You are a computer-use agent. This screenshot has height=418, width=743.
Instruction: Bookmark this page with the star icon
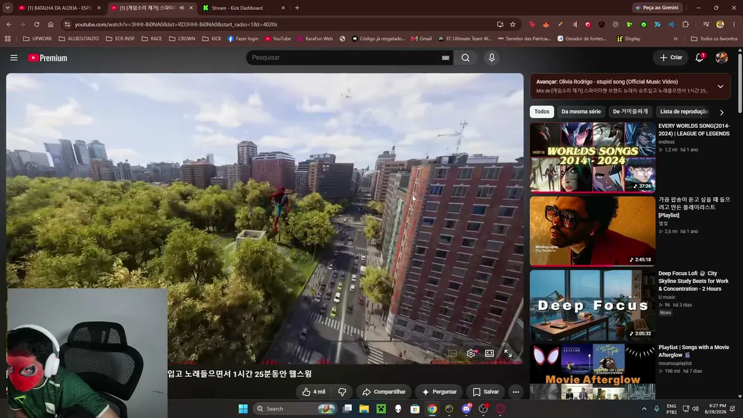point(513,24)
